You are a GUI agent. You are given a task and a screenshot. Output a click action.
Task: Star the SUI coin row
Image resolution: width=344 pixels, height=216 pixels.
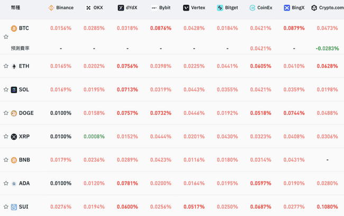6,206
